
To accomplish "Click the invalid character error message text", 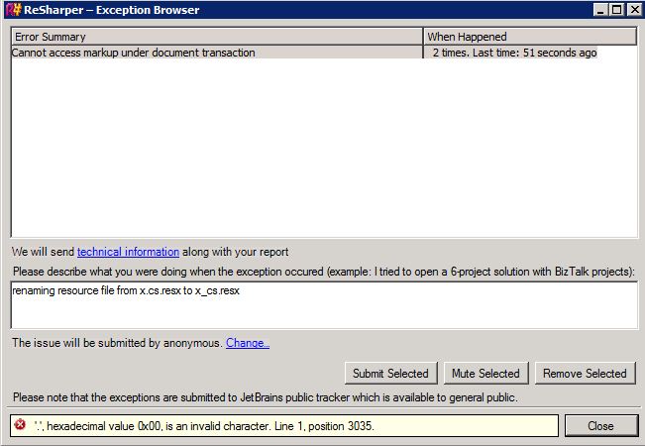I will (204, 426).
